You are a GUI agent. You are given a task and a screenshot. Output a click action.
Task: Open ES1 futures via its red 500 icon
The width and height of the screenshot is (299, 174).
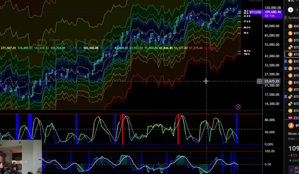click(290, 118)
